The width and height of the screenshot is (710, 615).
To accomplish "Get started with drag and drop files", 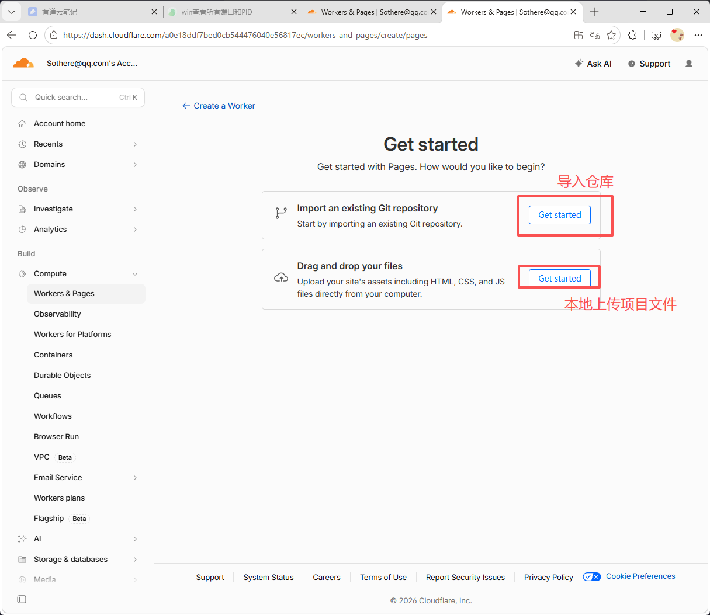I will (x=559, y=278).
